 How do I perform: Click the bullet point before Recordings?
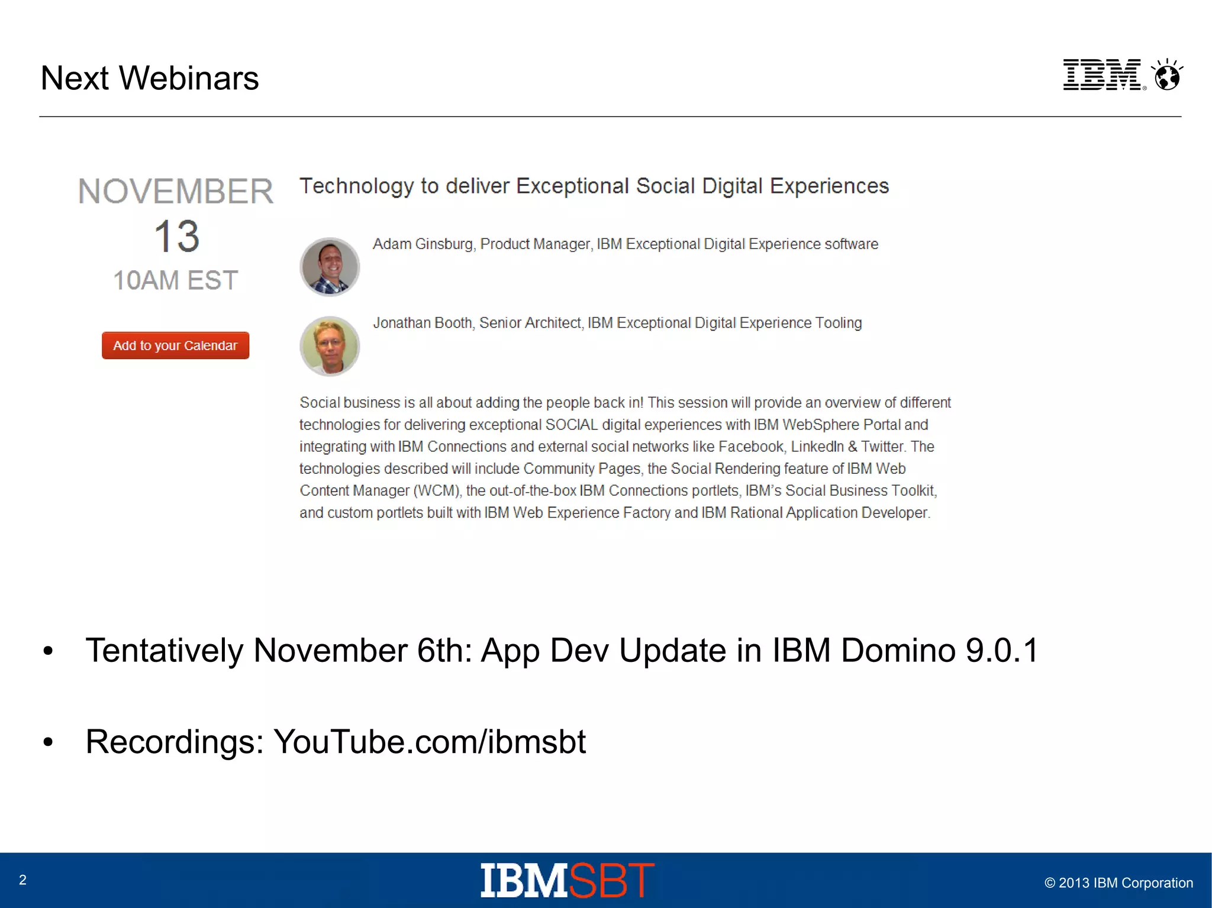tap(48, 742)
